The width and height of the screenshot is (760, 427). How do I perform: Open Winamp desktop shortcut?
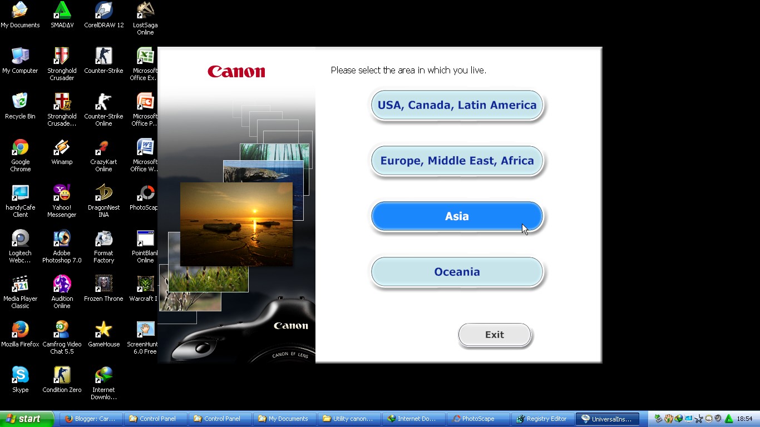click(62, 152)
